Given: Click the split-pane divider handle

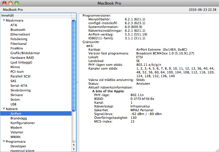Looking at the screenshot, I should point(77,82).
